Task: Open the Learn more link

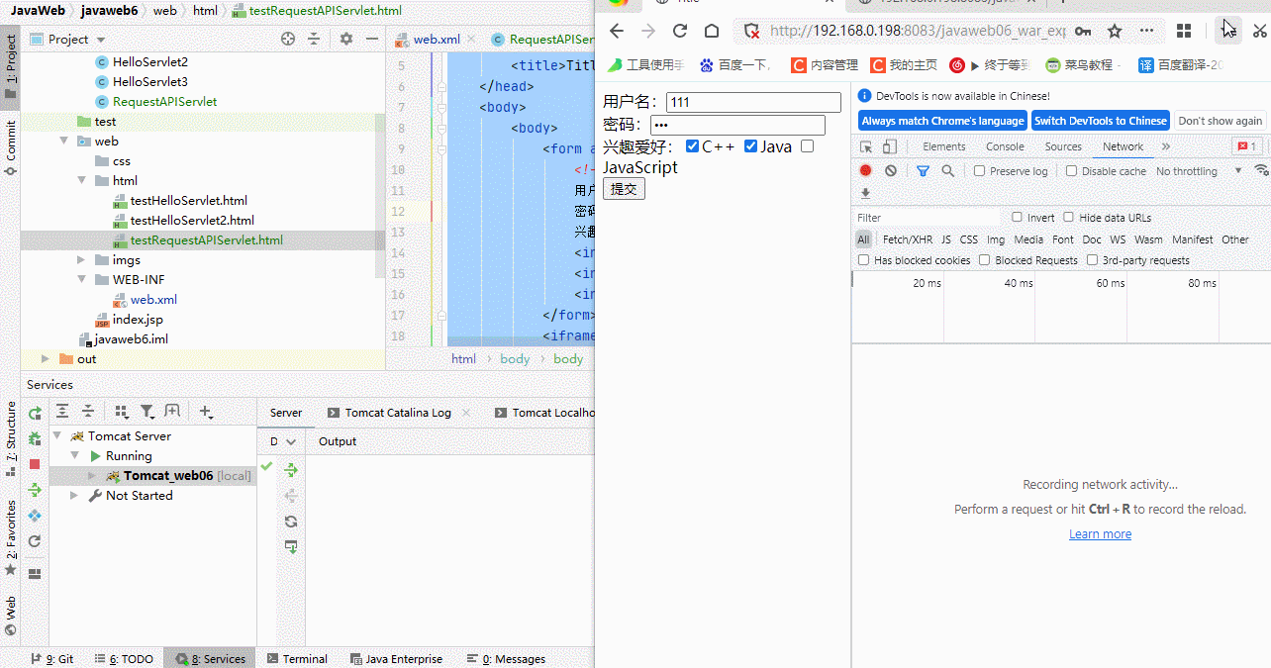Action: click(1100, 534)
